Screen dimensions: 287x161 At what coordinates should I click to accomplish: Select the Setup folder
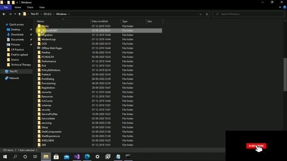tap(44, 127)
